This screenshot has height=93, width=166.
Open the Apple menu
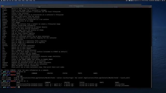coord(2,1)
